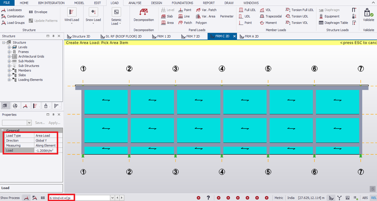Switch to the HOME ribbon tab
The width and height of the screenshot is (377, 201).
[x=24, y=3]
